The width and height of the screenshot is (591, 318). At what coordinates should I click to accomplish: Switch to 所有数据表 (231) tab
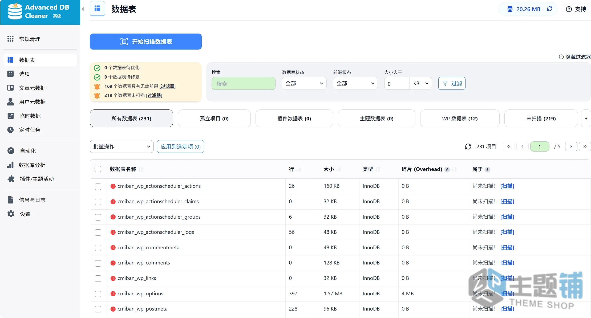131,119
